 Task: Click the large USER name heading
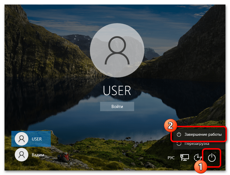pyautogui.click(x=117, y=91)
